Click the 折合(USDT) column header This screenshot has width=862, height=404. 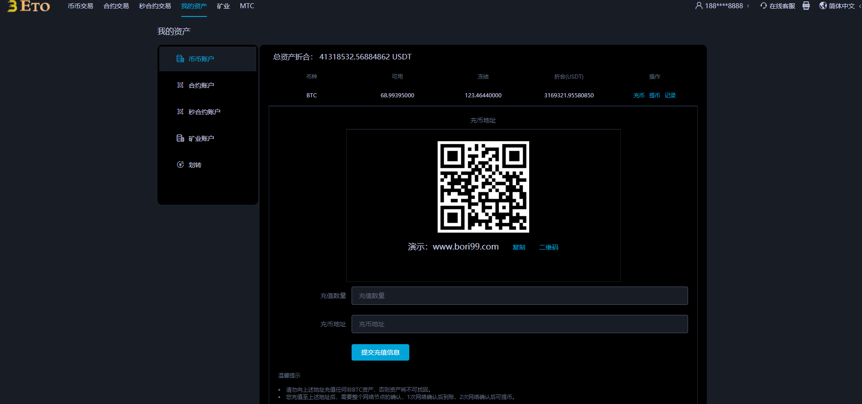click(569, 77)
